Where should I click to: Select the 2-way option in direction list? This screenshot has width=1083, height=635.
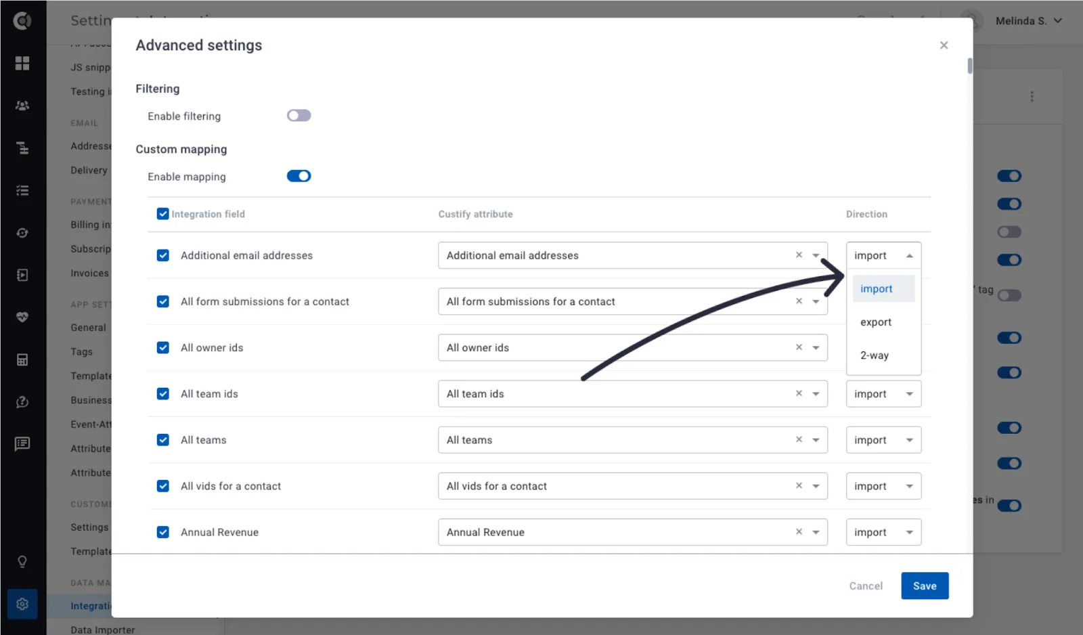[883, 355]
